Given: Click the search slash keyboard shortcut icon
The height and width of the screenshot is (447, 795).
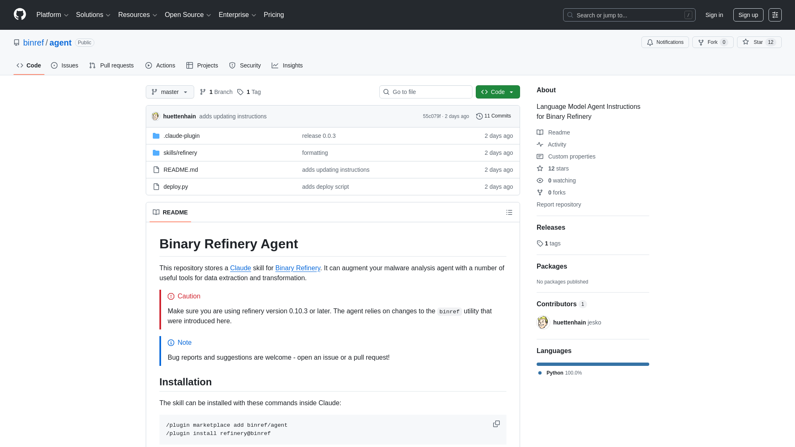Looking at the screenshot, I should pos(689,15).
